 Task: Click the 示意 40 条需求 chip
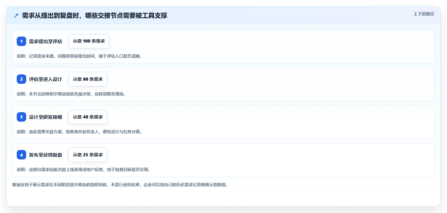pos(88,117)
